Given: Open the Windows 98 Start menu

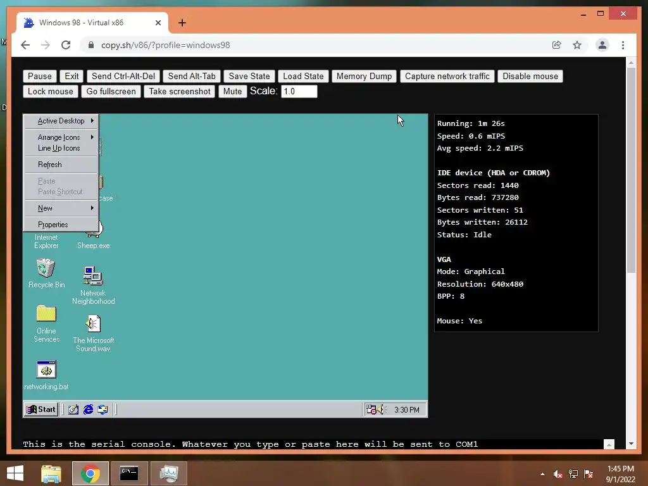Looking at the screenshot, I should coord(41,409).
